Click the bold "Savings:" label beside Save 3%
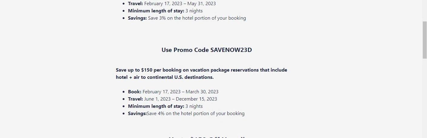Screen dimensions: 427x138 pos(137,18)
